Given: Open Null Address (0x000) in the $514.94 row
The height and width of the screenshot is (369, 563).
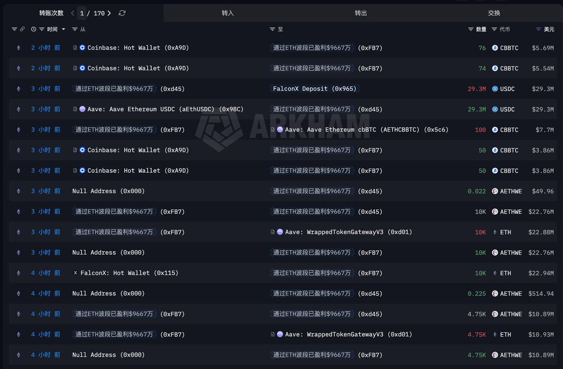Looking at the screenshot, I should (108, 293).
